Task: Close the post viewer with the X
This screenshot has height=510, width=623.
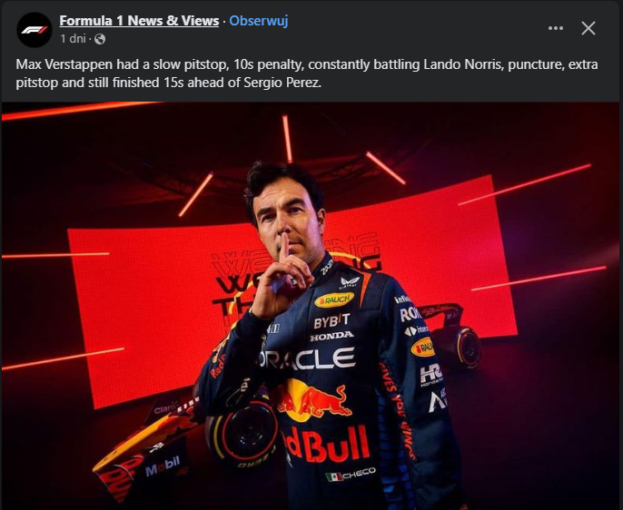Action: tap(588, 28)
